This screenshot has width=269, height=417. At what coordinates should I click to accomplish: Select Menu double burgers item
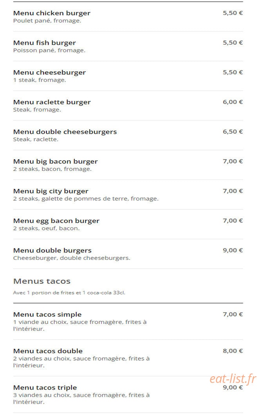tap(128, 254)
